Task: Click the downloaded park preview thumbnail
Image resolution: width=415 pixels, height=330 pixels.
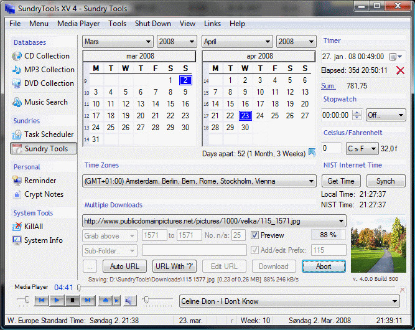Action: point(378,245)
